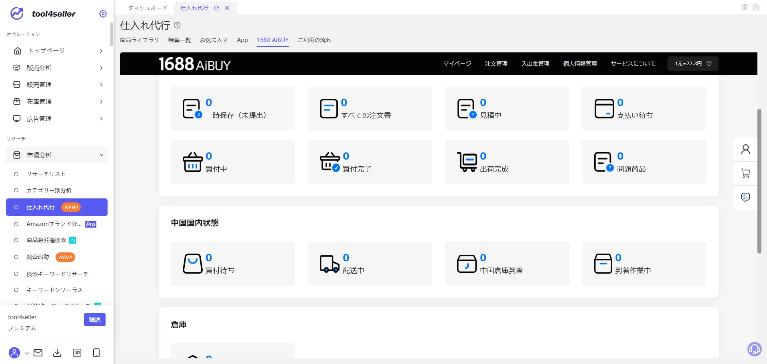Click the trash icon in top bar
This screenshot has height=364, width=767.
click(x=745, y=7)
